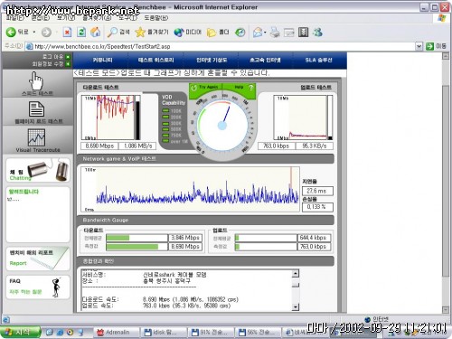Click the toolbar icon next to Messenger
This screenshot has height=339, width=452.
(303, 33)
